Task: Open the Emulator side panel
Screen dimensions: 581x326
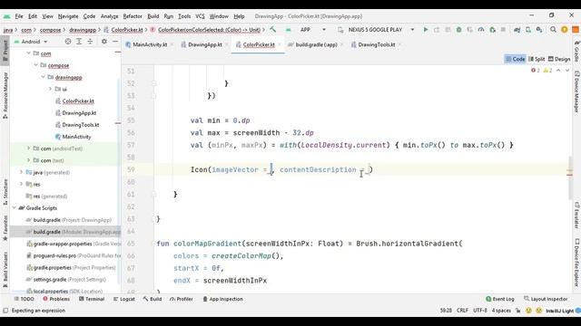Action: (576, 216)
